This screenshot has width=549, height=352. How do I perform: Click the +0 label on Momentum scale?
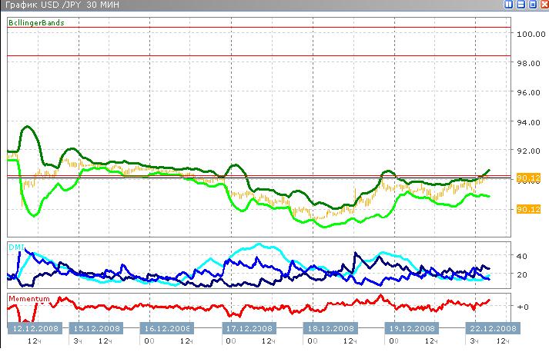coord(521,307)
